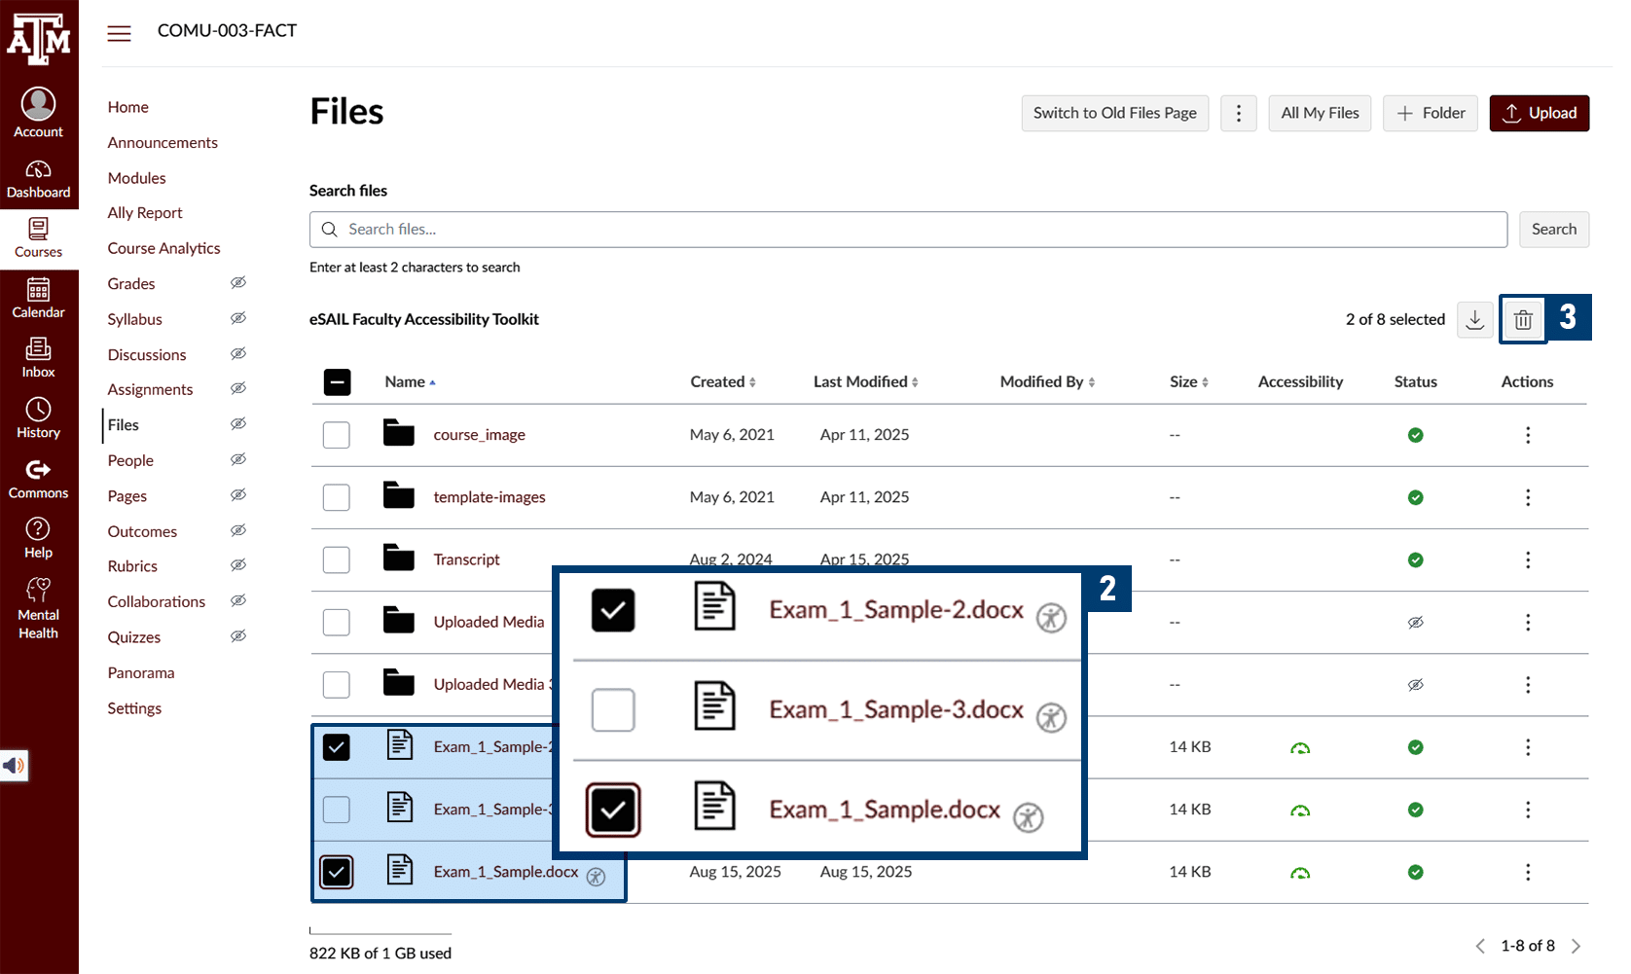Uncheck the select-all checkbox in the table header
This screenshot has width=1631, height=974.
click(337, 382)
